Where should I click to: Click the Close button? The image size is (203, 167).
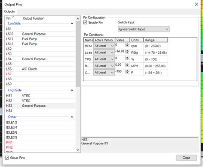click(187, 158)
